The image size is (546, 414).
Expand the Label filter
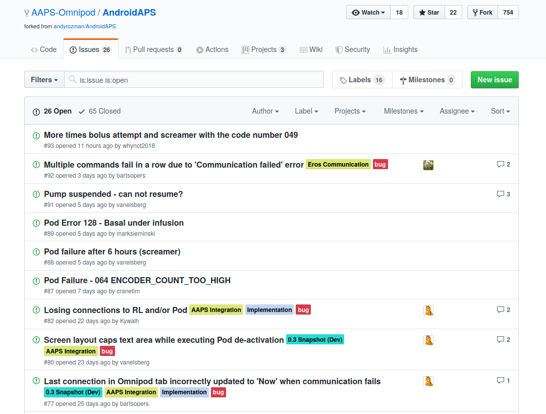306,111
